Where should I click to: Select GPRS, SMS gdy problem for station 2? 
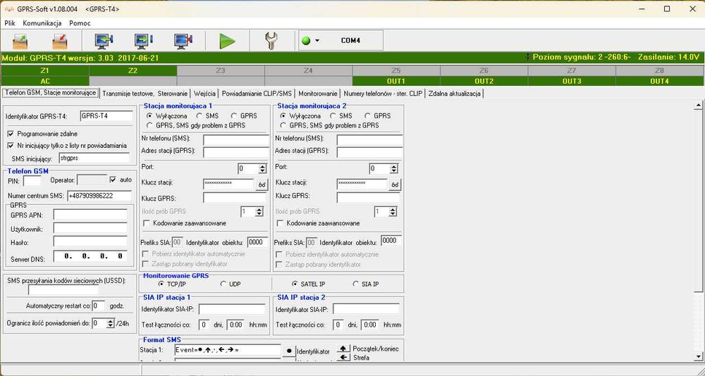click(x=283, y=125)
